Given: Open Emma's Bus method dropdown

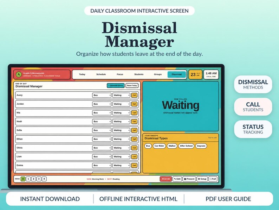Looking at the screenshot, I should pyautogui.click(x=102, y=165).
